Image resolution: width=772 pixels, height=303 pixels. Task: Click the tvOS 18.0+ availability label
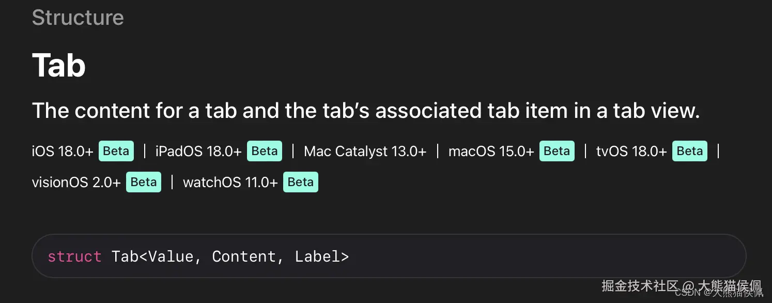click(x=631, y=151)
